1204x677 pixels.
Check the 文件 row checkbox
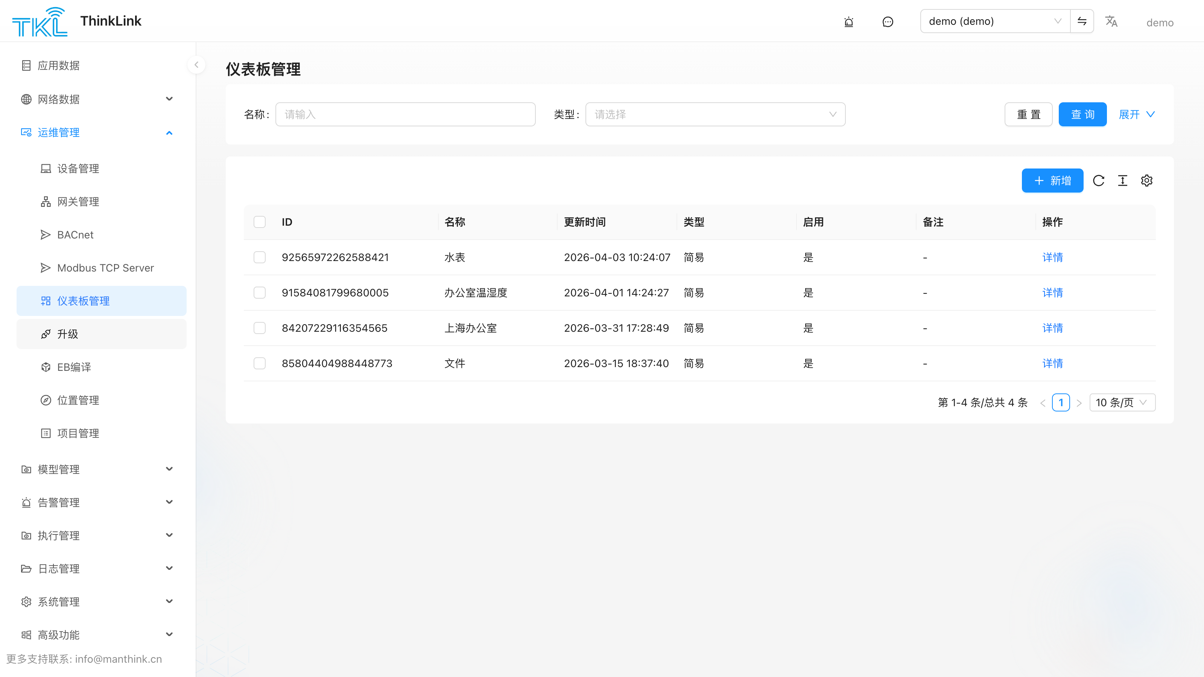259,363
